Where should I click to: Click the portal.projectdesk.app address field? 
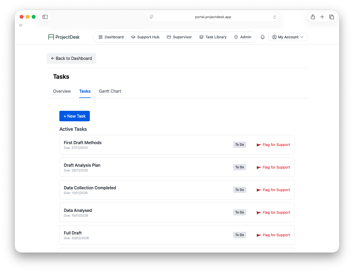(x=213, y=17)
